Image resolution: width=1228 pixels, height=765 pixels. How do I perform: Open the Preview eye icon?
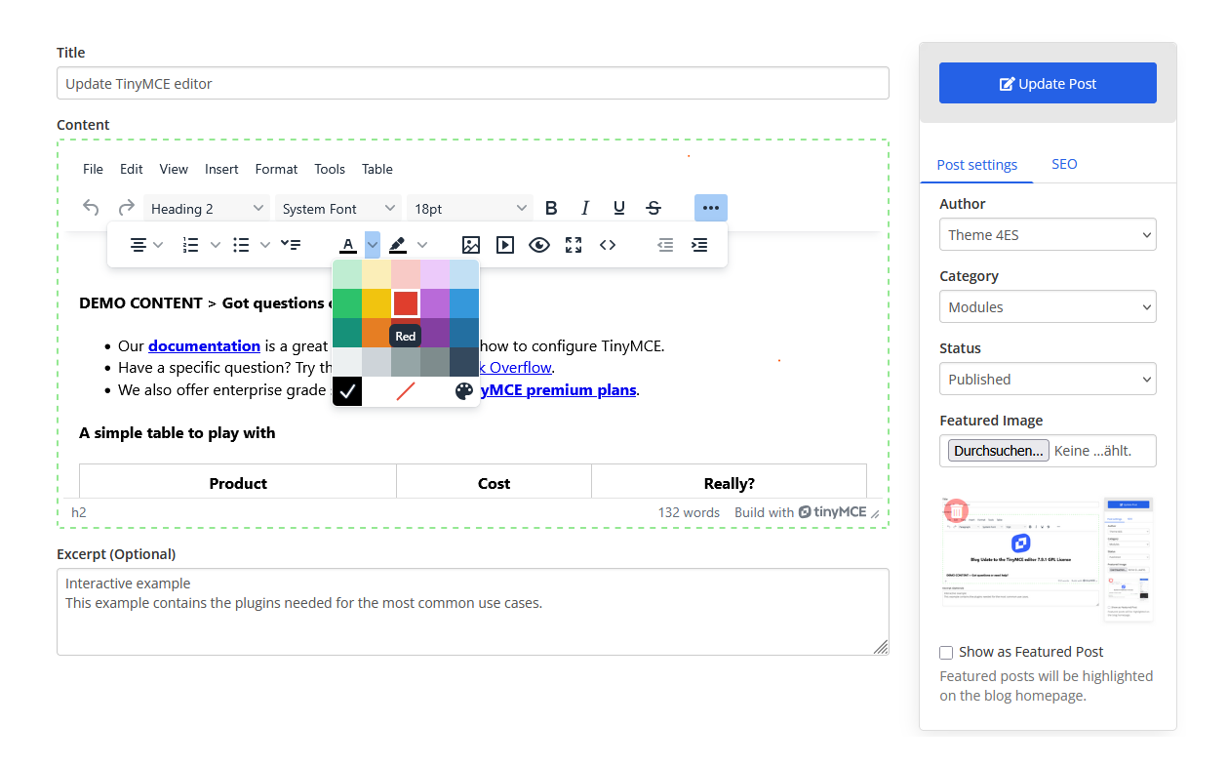[538, 245]
